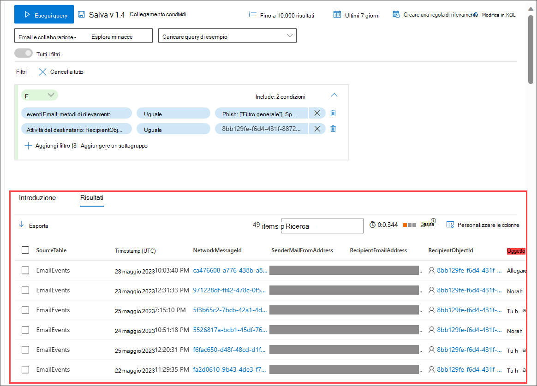
Task: Open message ID f6fac650-d48f-48cd link
Action: point(229,350)
